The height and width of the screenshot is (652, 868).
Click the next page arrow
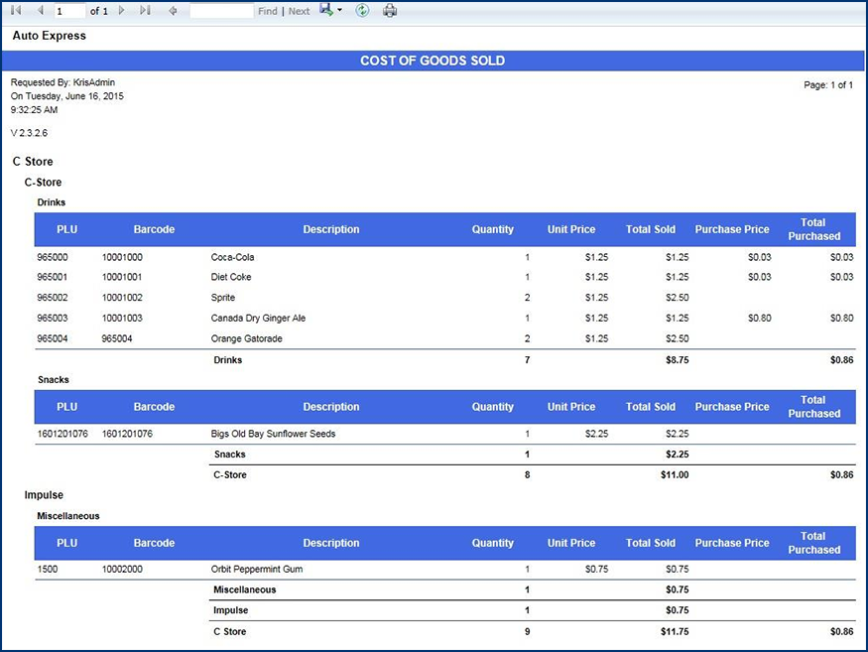point(122,11)
